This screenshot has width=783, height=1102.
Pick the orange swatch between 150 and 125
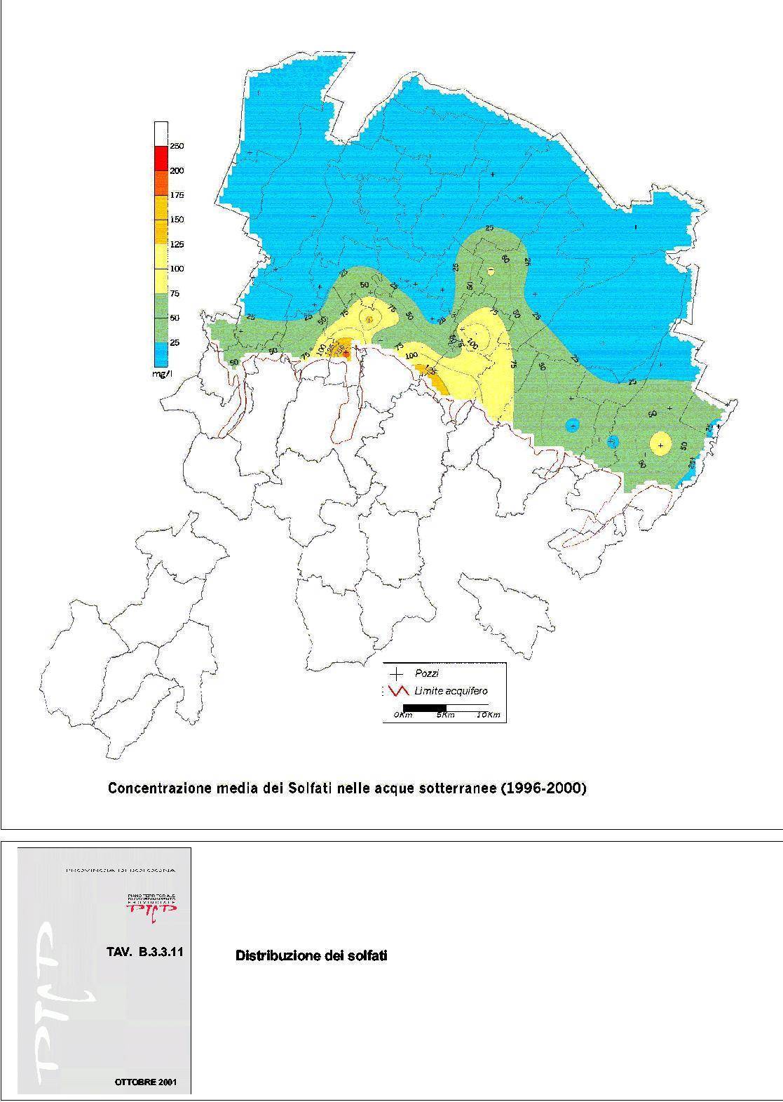[x=161, y=231]
